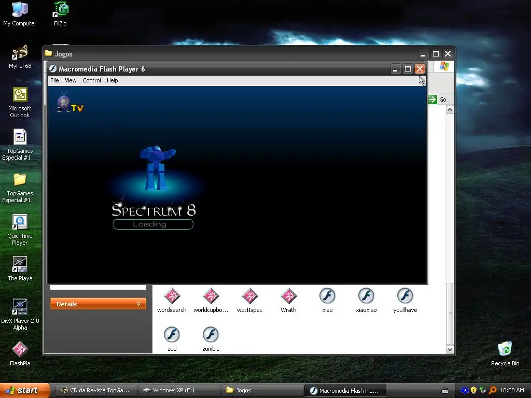Click the search magnifier tray icon
The height and width of the screenshot is (398, 531).
pyautogui.click(x=493, y=390)
